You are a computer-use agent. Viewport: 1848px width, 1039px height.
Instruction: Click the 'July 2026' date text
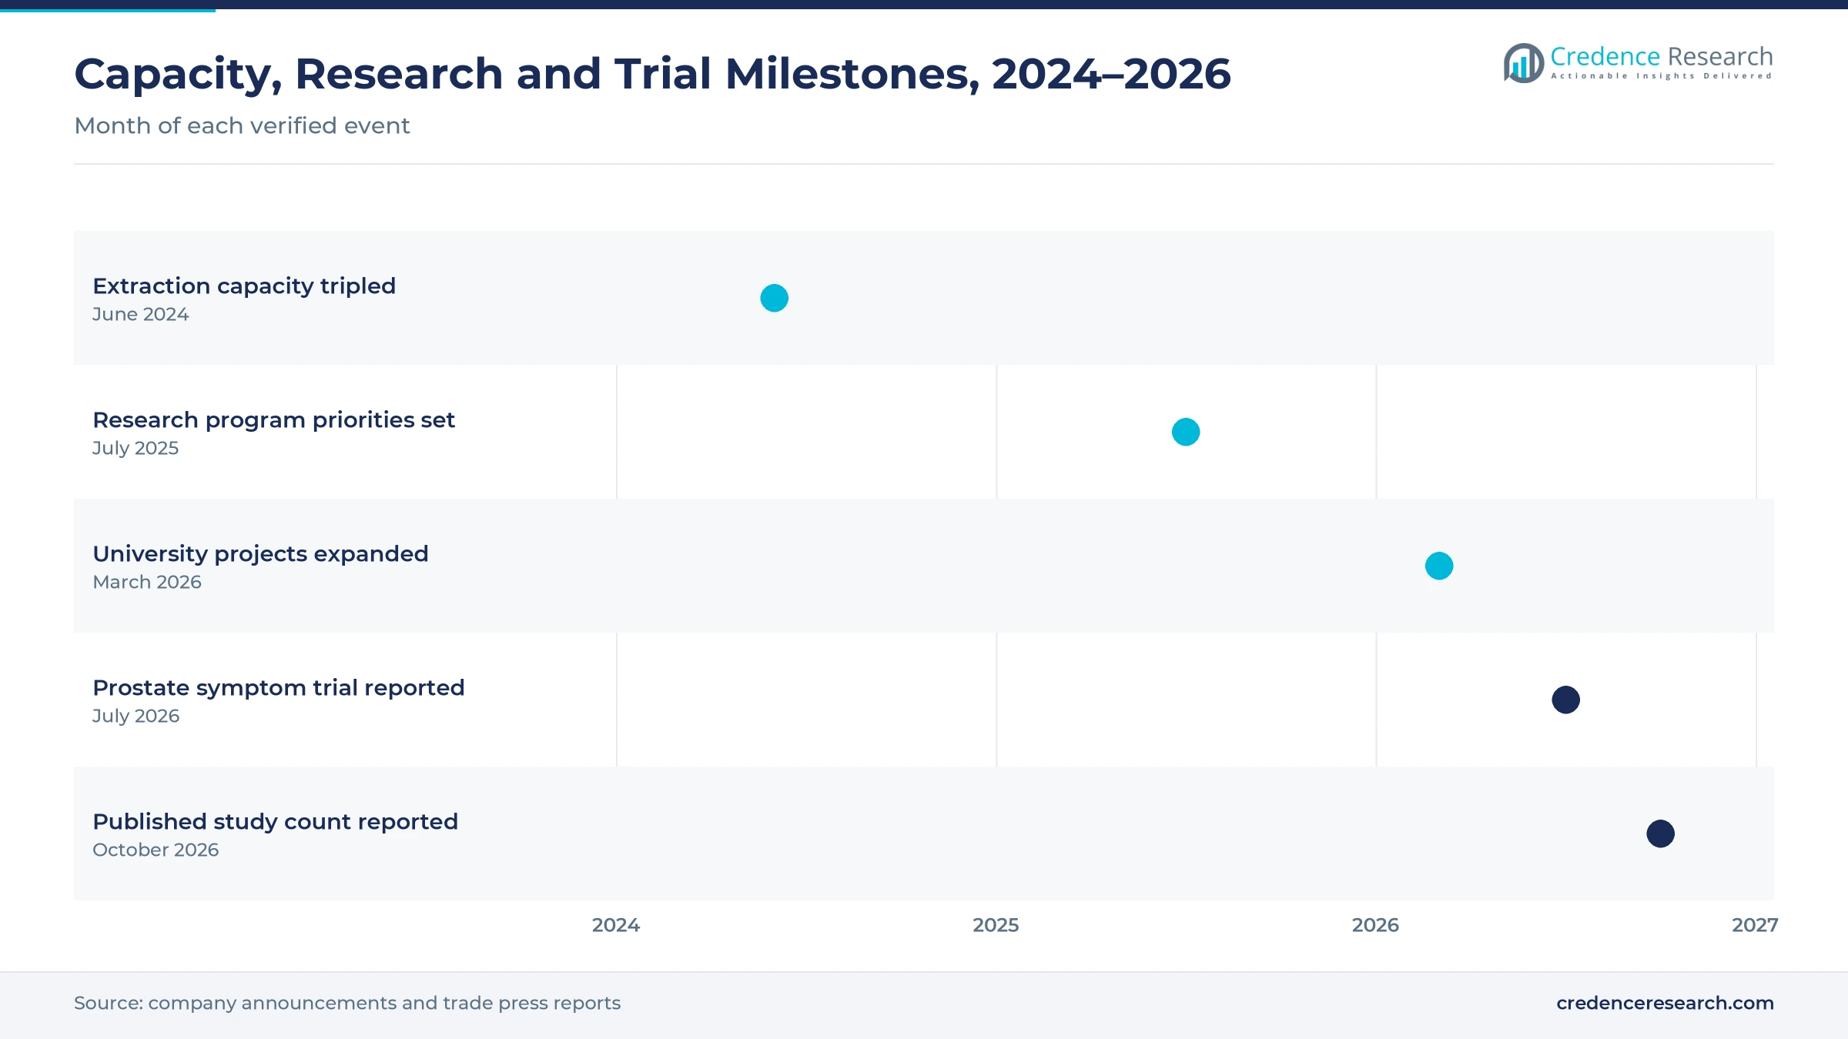(136, 717)
